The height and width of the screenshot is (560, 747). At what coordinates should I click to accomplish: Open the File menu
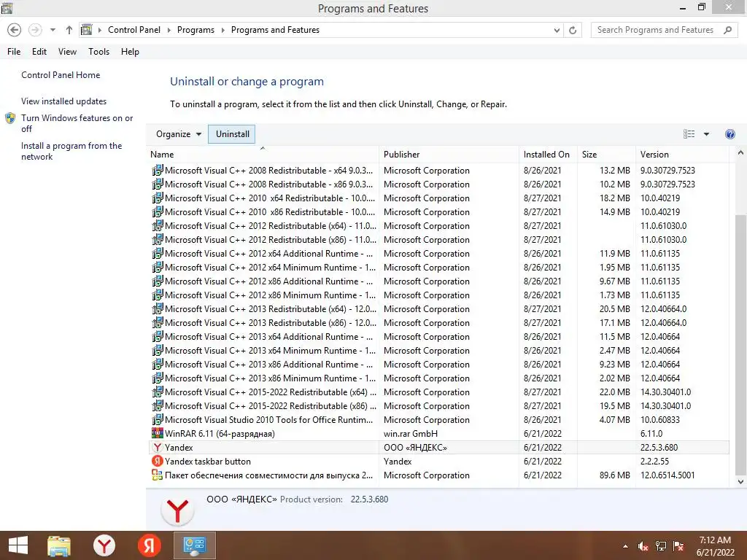point(14,52)
